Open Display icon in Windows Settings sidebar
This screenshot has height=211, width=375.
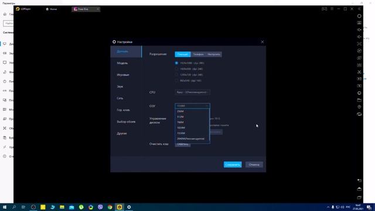5,44
